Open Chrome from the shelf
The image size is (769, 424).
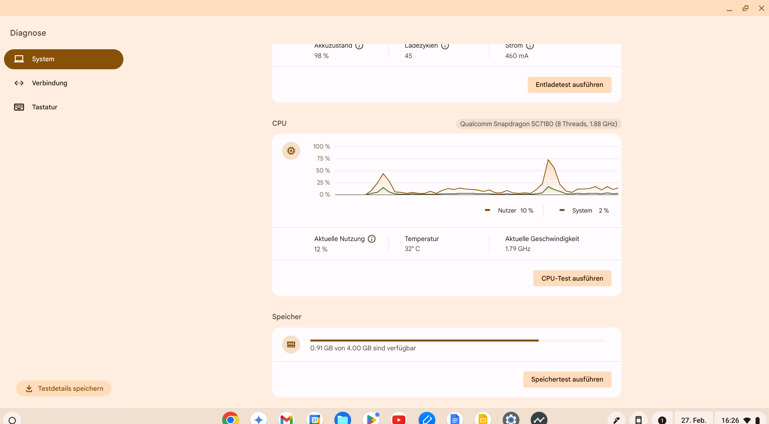[x=230, y=419]
